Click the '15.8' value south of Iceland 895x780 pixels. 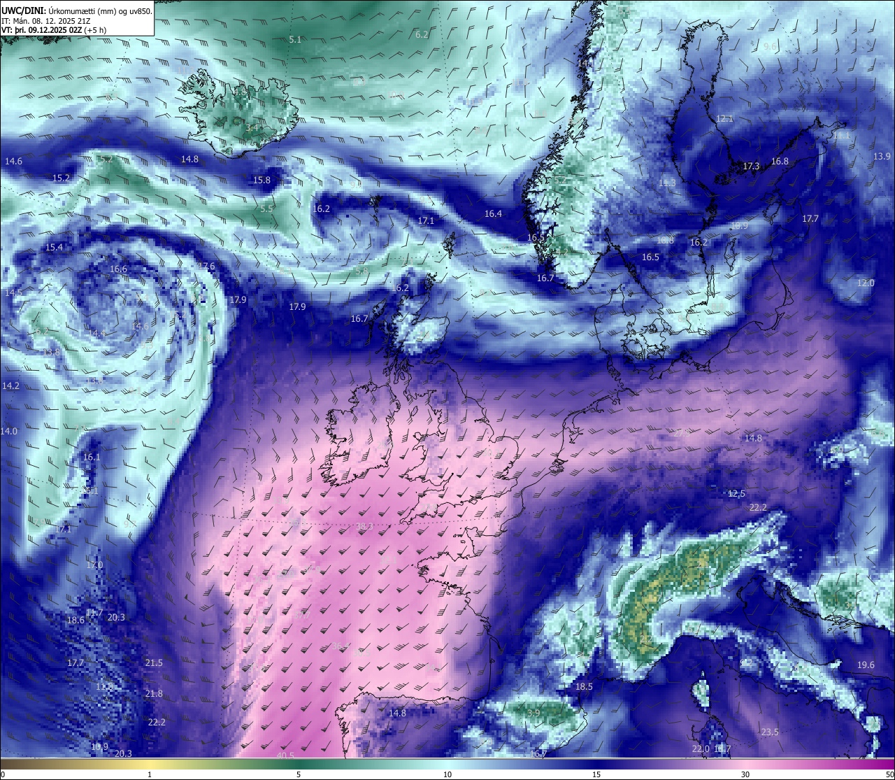coord(262,180)
